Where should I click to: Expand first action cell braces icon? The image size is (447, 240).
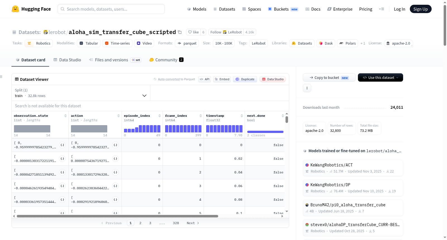point(115,145)
